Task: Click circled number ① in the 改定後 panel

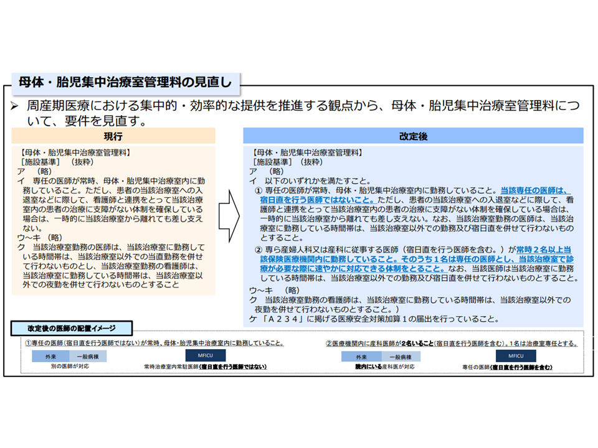Action: tap(259, 191)
